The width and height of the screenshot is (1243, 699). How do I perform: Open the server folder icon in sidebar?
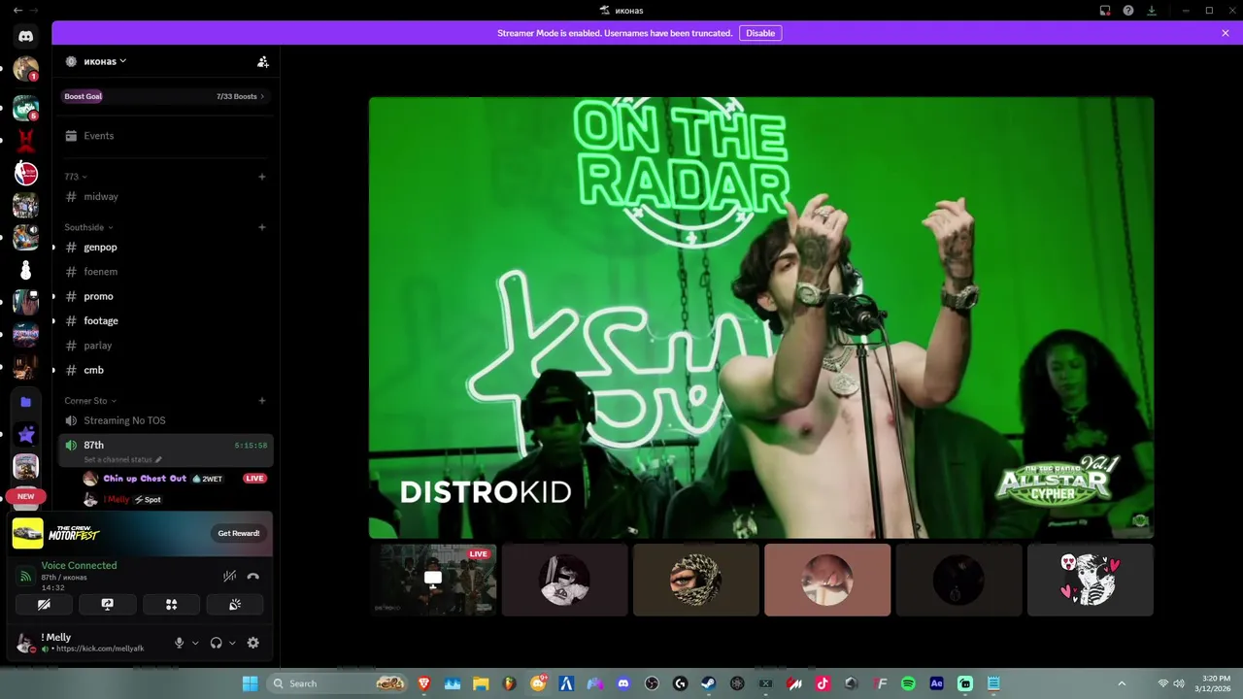pos(26,402)
